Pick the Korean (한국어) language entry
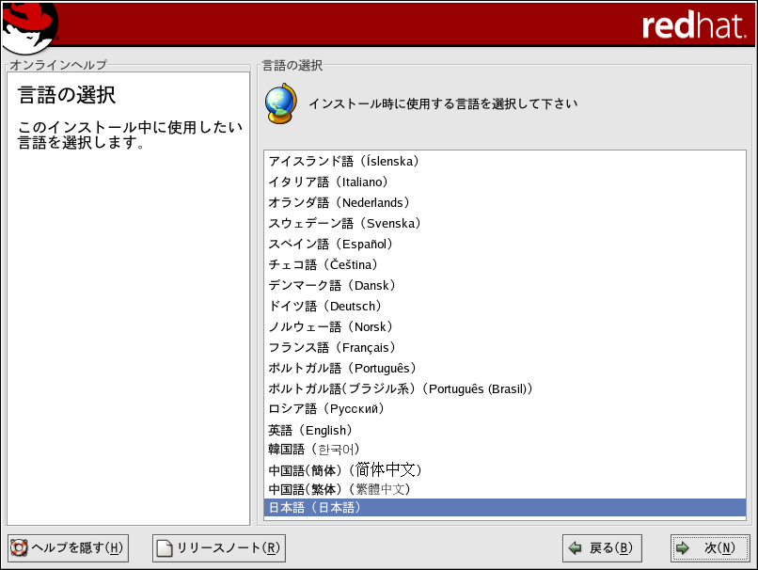Viewport: 758px width, 570px height. [315, 450]
